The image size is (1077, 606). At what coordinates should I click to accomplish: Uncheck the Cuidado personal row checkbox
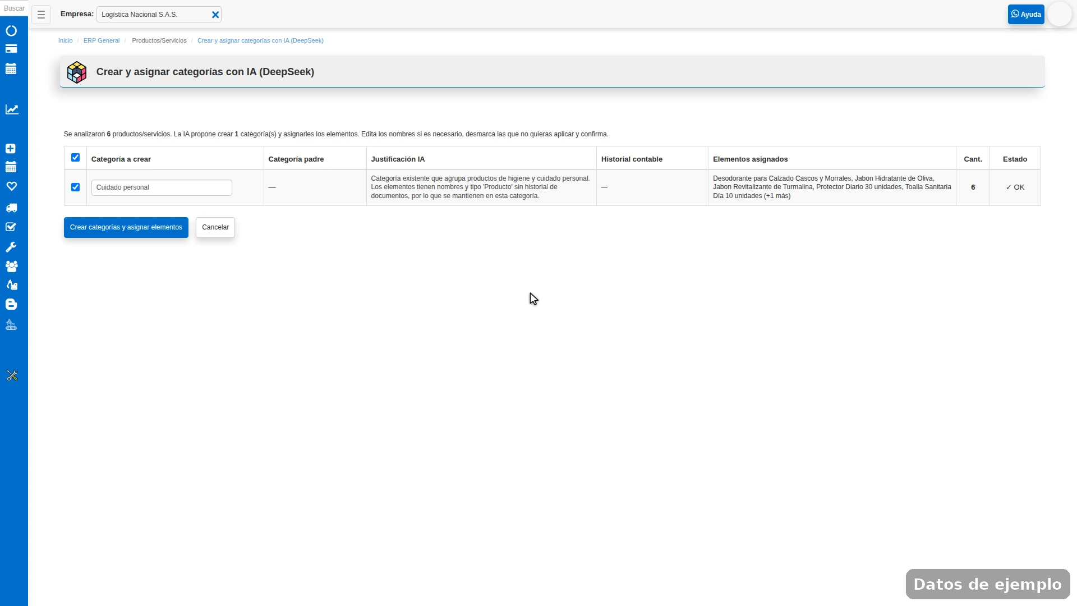[x=75, y=187]
